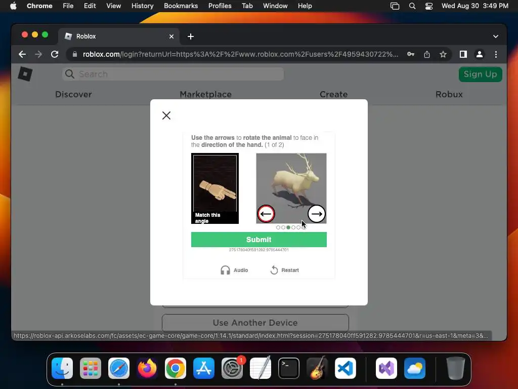Image resolution: width=518 pixels, height=389 pixels.
Task: Reload the Roblox page
Action: click(x=55, y=54)
